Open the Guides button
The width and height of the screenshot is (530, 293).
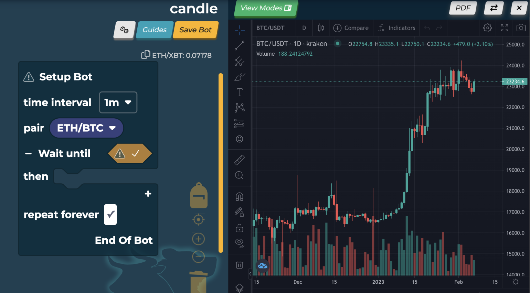155,30
